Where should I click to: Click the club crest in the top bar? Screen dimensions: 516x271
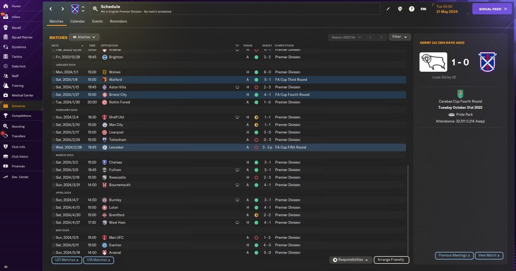[x=75, y=9]
